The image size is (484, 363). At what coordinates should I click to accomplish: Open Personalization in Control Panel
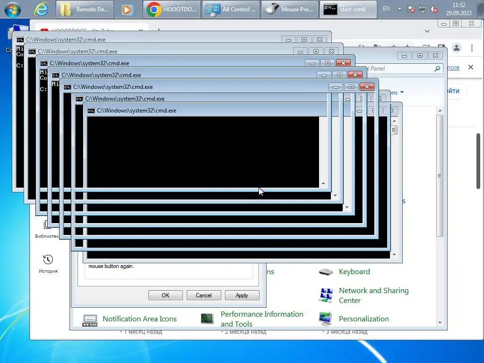[x=363, y=319]
